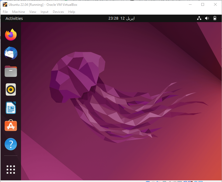This screenshot has width=222, height=182.
Task: Launch Firefox from the Ubuntu dock
Action: [x=11, y=35]
